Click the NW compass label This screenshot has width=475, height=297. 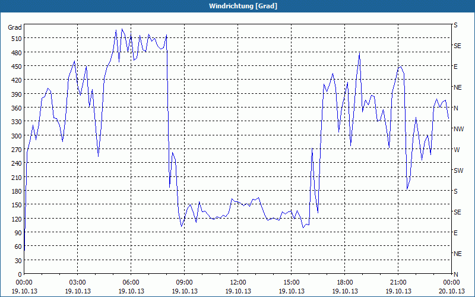click(x=458, y=129)
